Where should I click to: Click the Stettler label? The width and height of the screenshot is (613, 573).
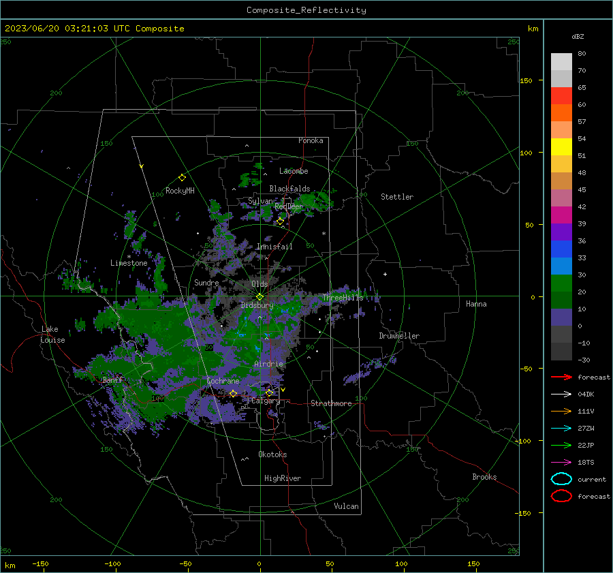[397, 197]
